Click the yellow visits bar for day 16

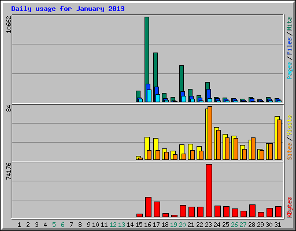point(146,148)
